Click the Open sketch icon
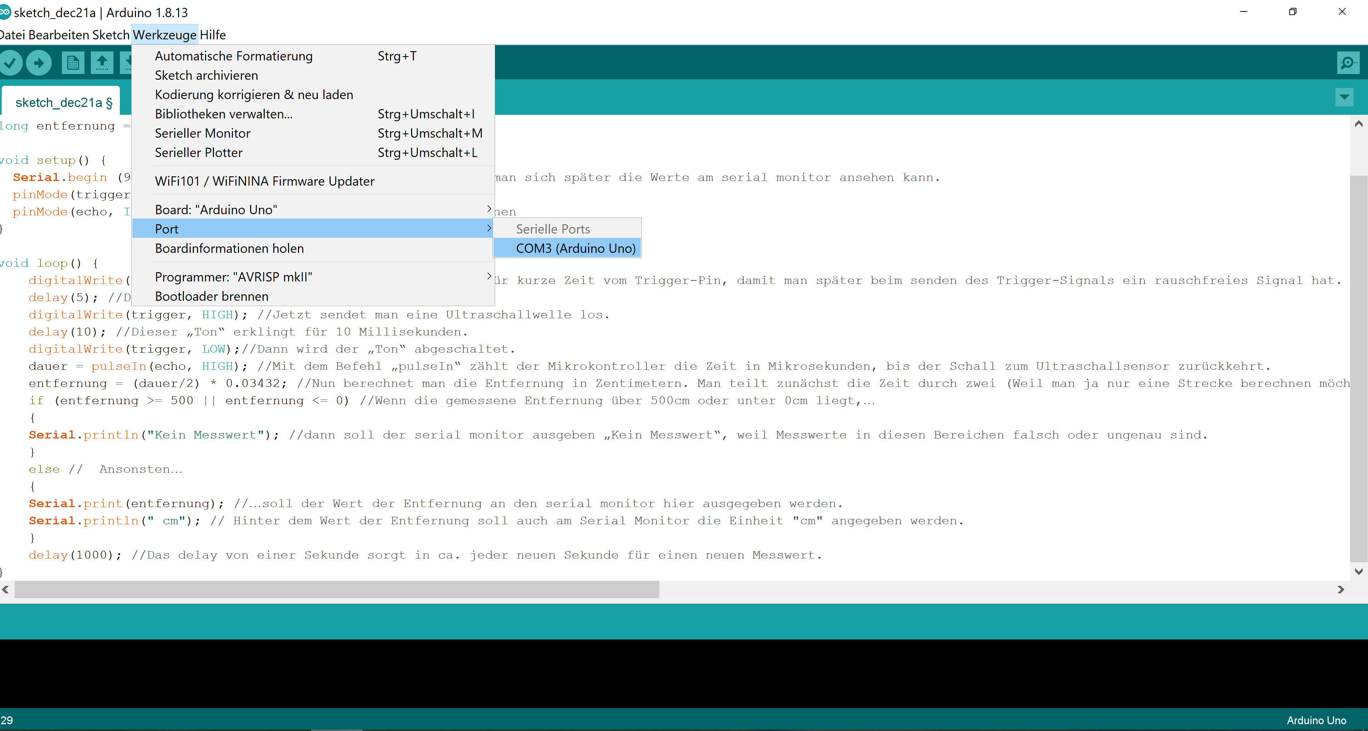 click(x=102, y=63)
